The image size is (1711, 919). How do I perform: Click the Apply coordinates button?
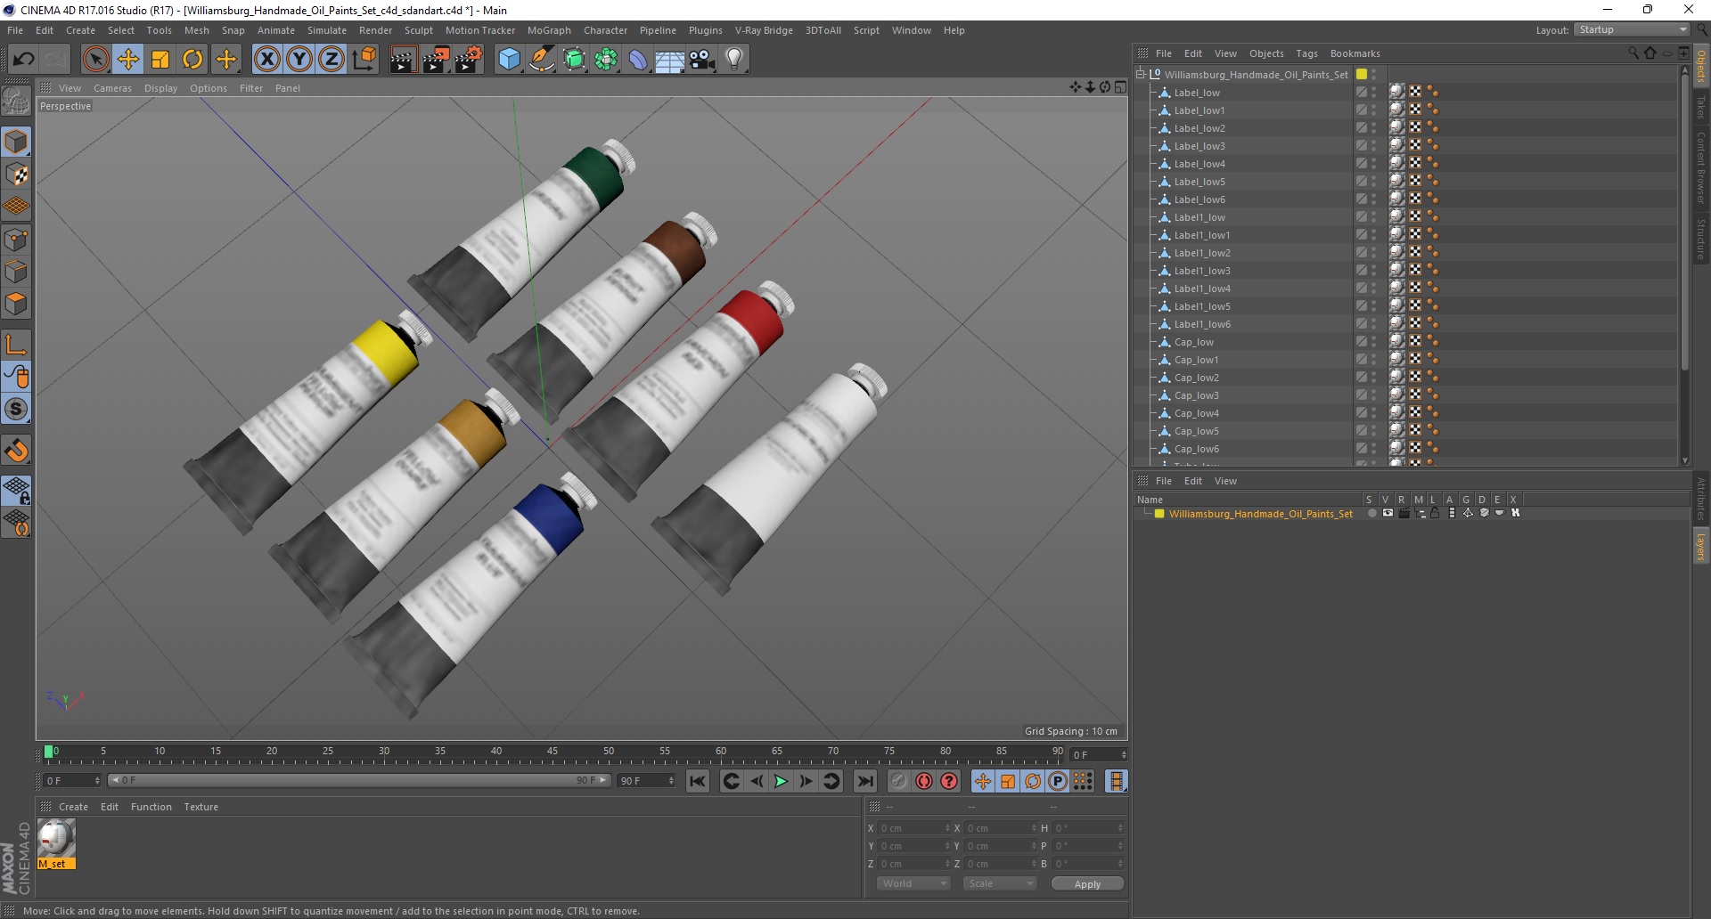point(1087,884)
